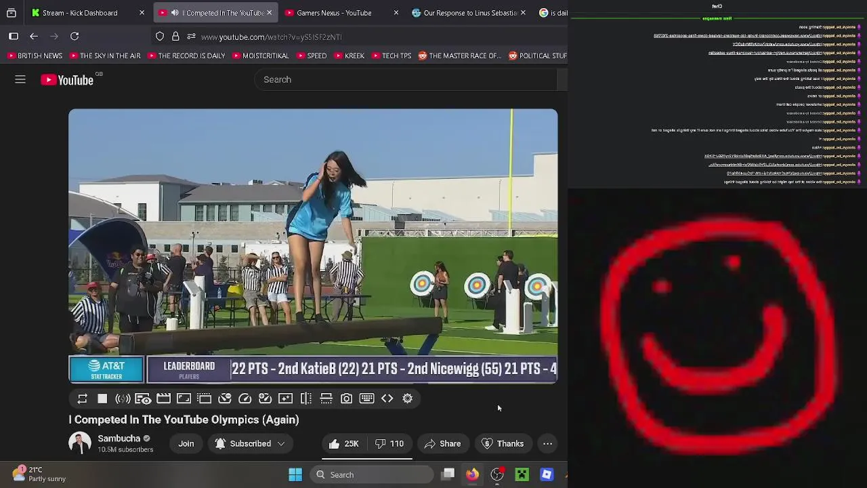This screenshot has width=867, height=488.
Task: Open THE RECORD IS DAILY bookmark
Action: tap(186, 56)
